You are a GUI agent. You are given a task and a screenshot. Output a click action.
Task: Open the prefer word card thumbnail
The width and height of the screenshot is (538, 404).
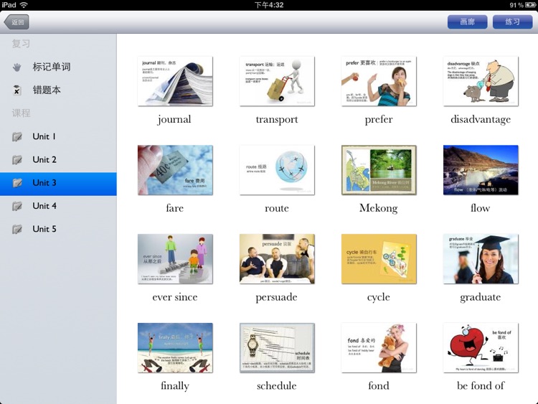pos(379,81)
